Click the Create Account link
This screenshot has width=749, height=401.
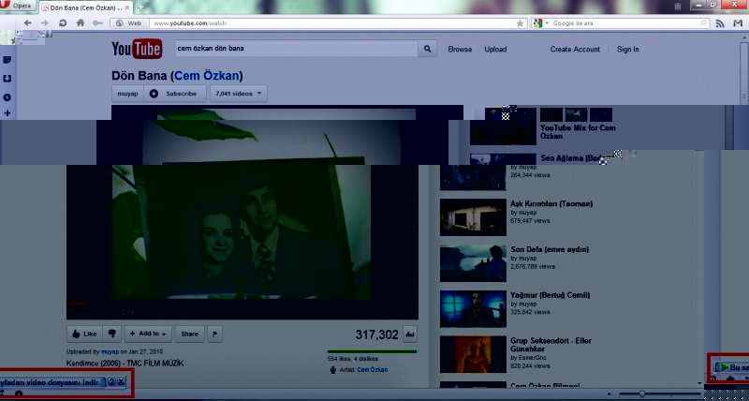pyautogui.click(x=575, y=50)
